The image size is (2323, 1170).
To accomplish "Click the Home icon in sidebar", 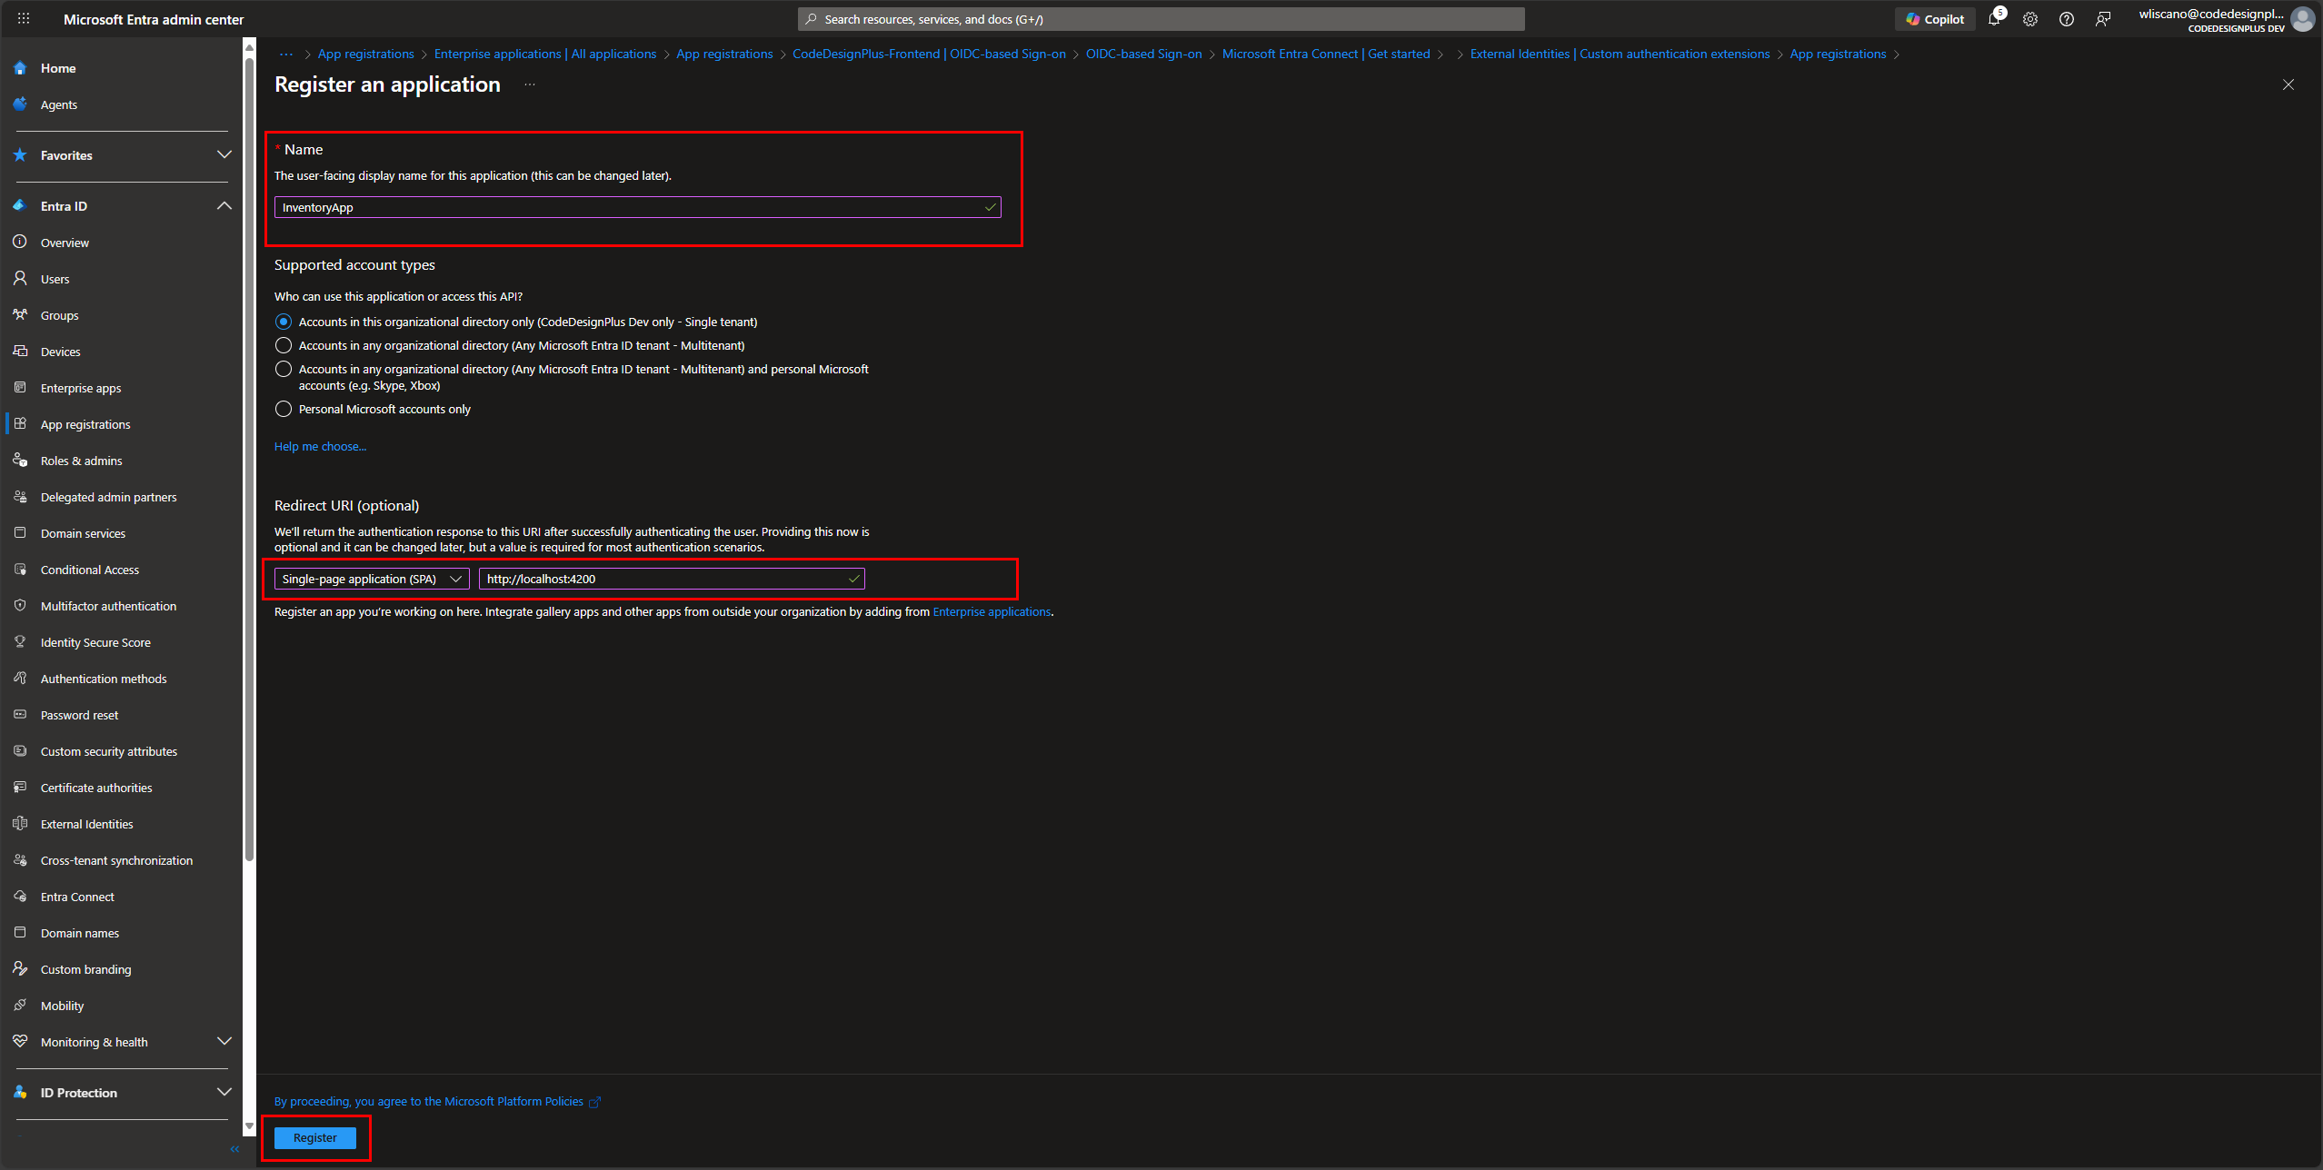I will pos(20,68).
